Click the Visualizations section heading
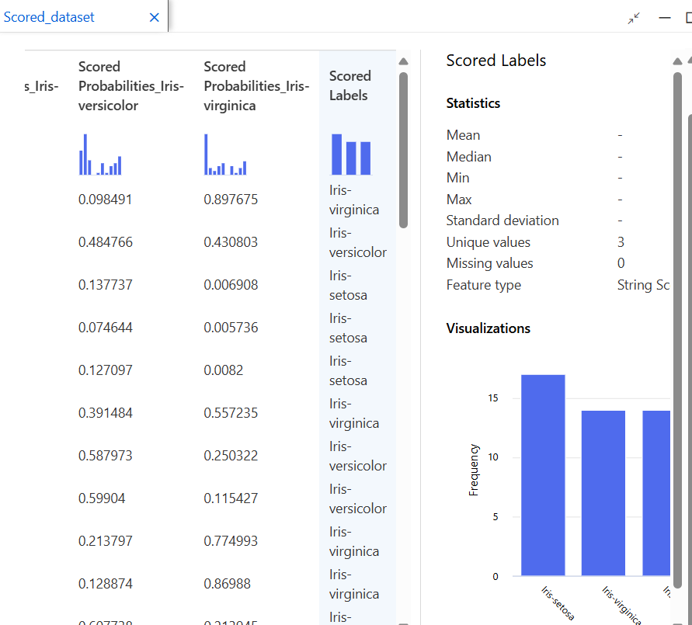The height and width of the screenshot is (625, 692). pyautogui.click(x=488, y=328)
